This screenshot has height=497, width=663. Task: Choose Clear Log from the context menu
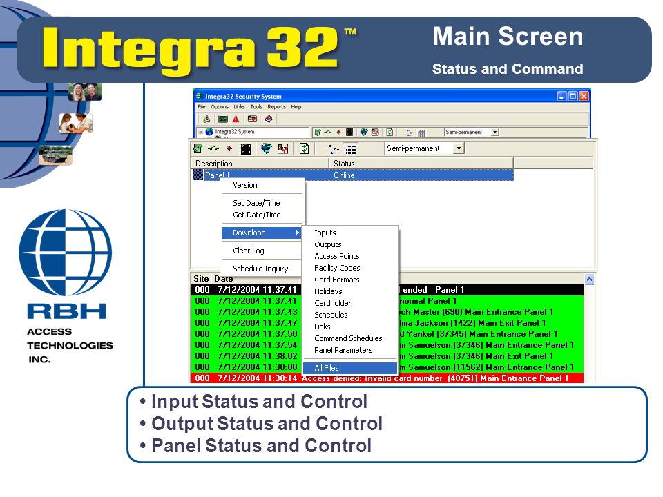(x=261, y=251)
